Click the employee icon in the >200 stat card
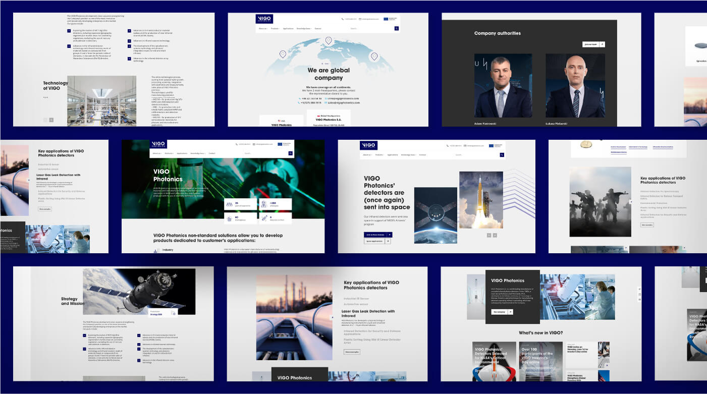 pyautogui.click(x=264, y=204)
